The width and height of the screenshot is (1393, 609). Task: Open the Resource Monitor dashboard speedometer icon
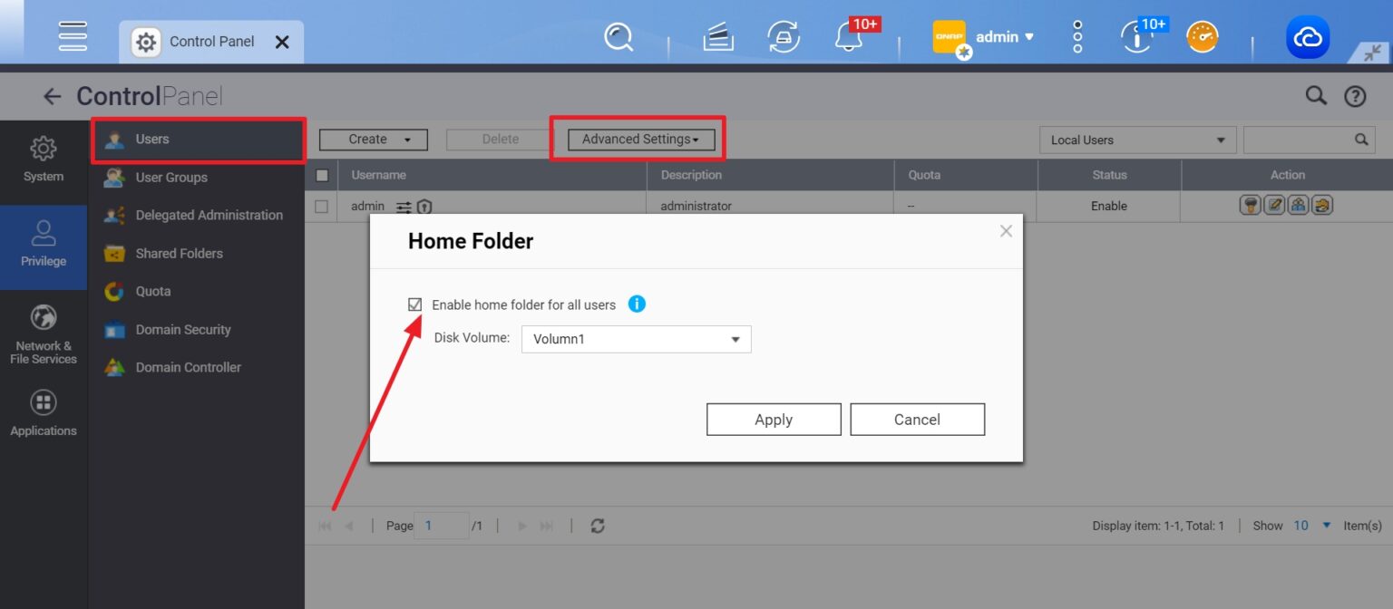1202,36
